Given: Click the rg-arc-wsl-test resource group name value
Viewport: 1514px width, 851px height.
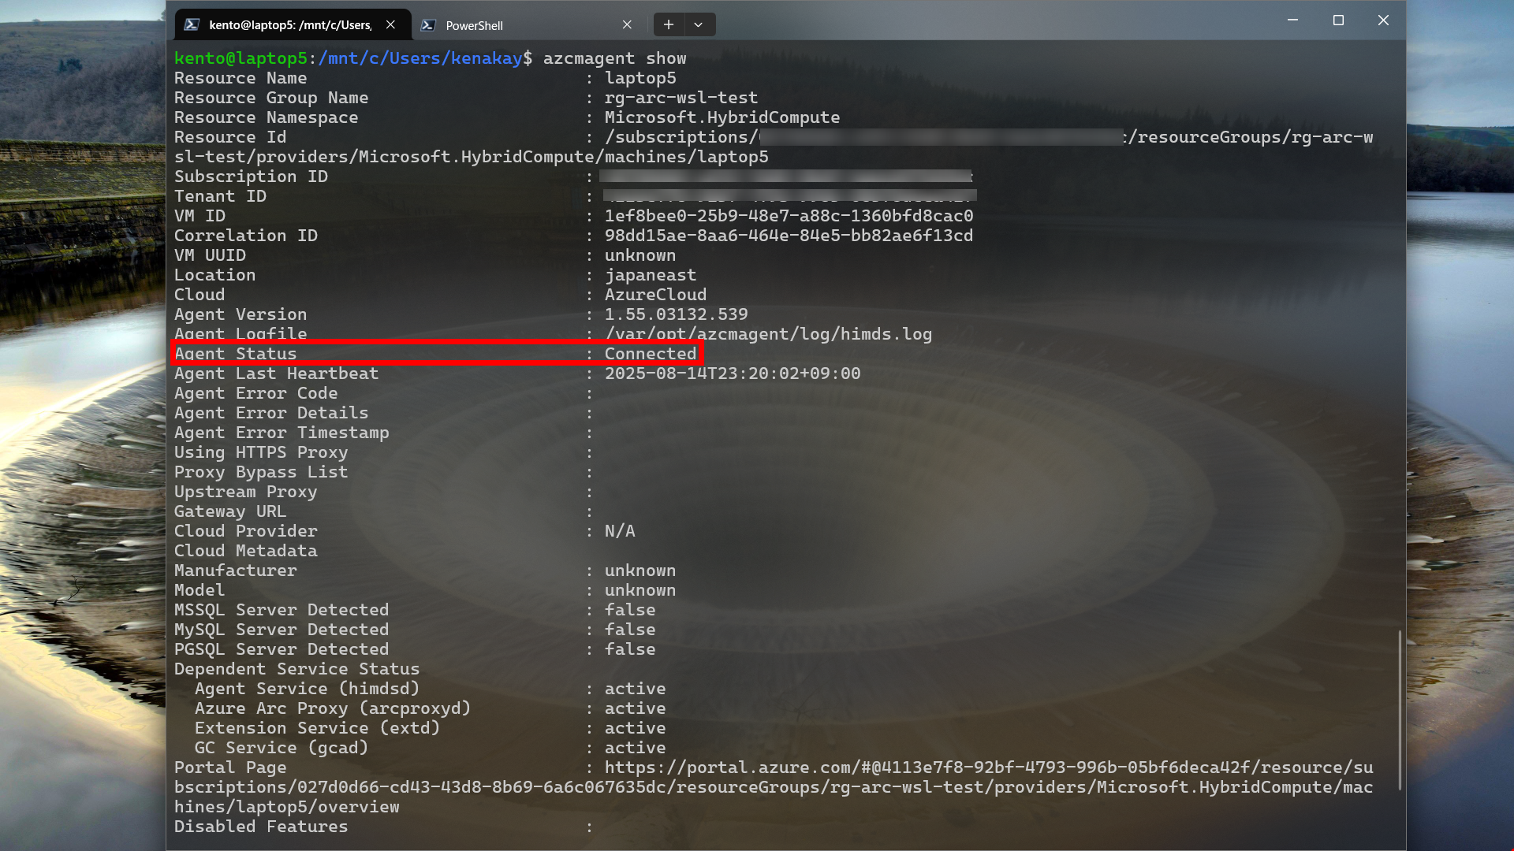Looking at the screenshot, I should (681, 98).
